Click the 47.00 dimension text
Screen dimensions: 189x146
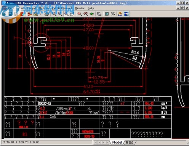88,30
